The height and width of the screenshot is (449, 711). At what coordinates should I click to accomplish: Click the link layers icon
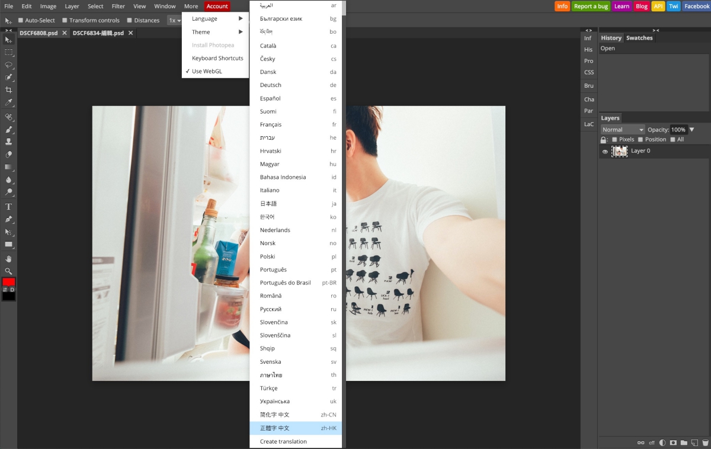tap(640, 442)
